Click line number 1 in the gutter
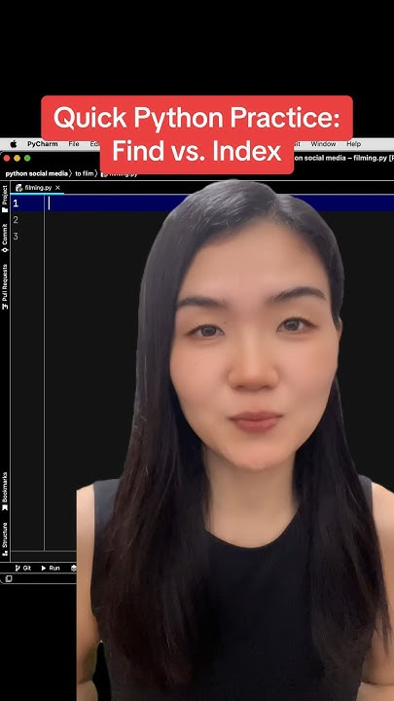 16,203
